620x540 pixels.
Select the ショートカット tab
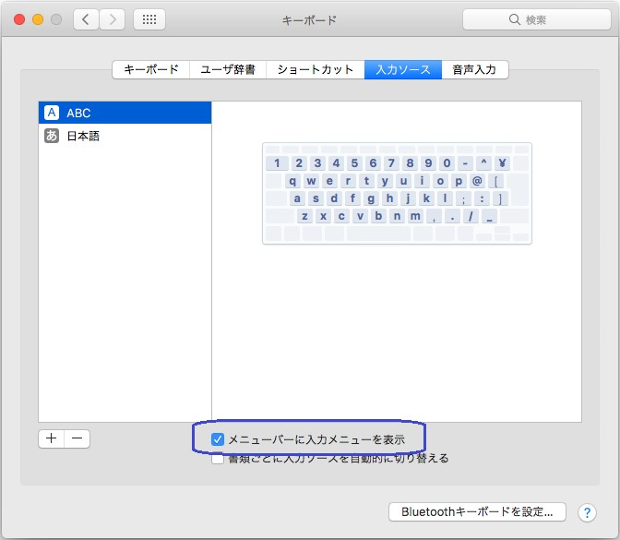pyautogui.click(x=316, y=70)
